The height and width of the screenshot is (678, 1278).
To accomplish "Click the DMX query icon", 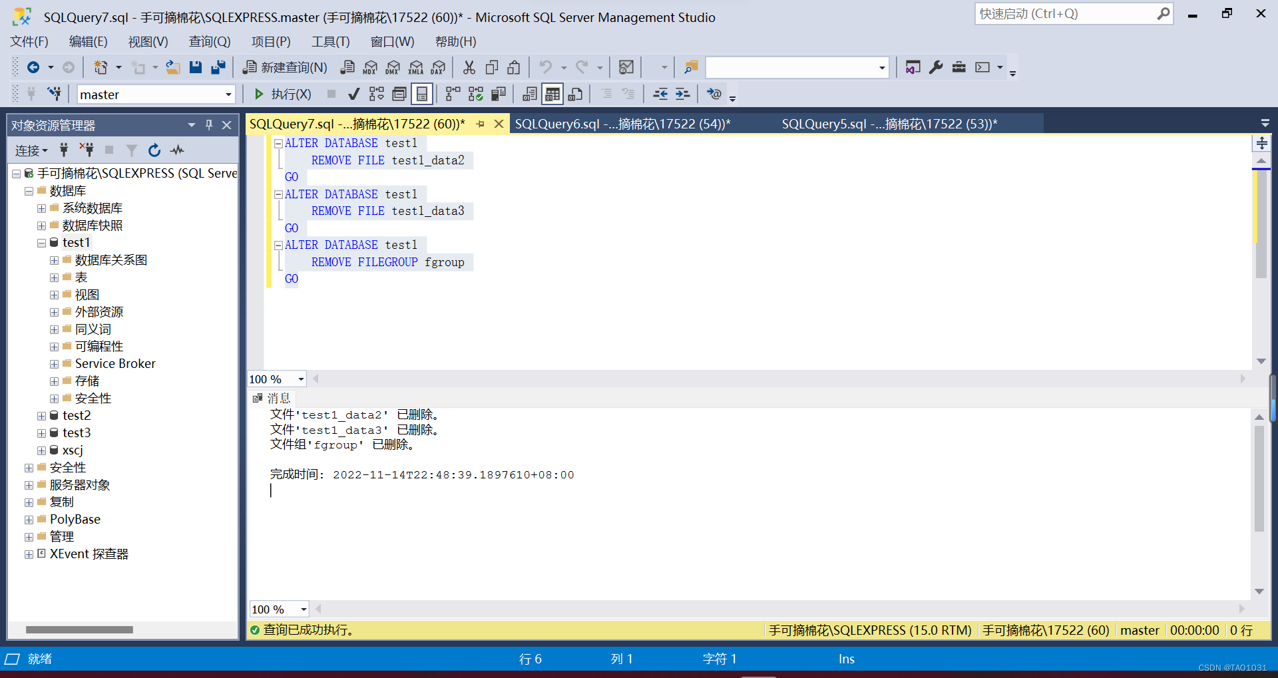I will pos(393,67).
